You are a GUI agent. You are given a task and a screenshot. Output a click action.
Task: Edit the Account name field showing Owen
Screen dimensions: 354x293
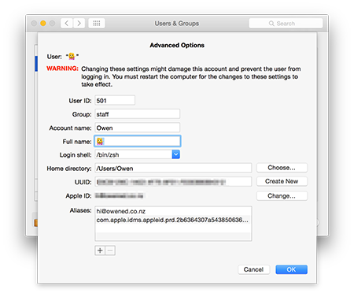(138, 128)
